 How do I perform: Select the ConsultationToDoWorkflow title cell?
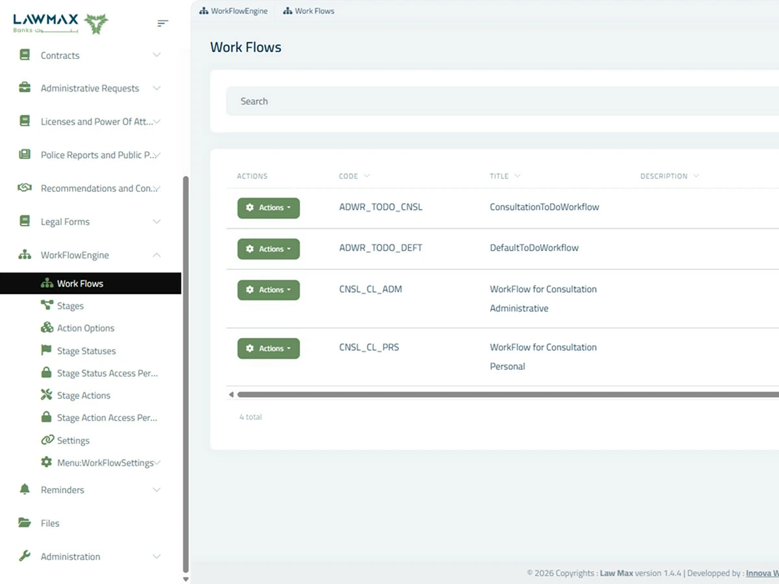[544, 207]
